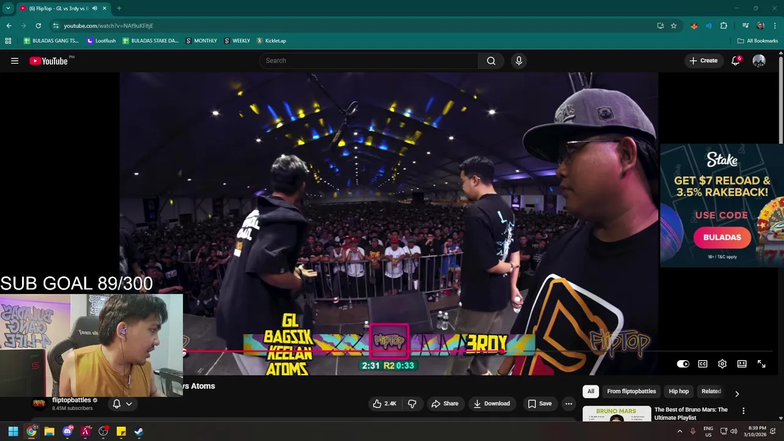Click the BULADAS button on Stake ad
The image size is (784, 441).
722,238
